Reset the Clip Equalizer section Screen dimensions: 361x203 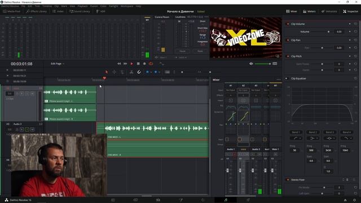(x=355, y=78)
